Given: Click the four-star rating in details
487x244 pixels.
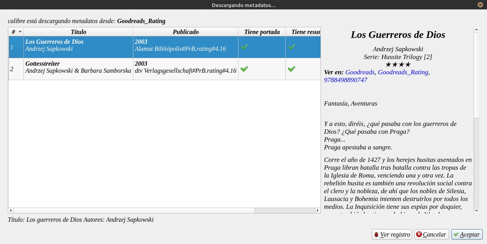Looking at the screenshot, I should 398,65.
